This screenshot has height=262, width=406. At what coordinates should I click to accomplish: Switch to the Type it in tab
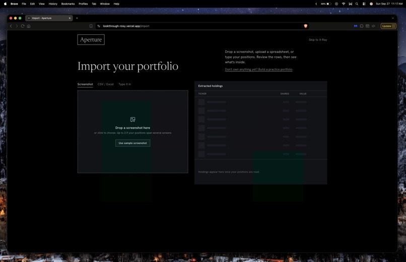[x=125, y=84]
